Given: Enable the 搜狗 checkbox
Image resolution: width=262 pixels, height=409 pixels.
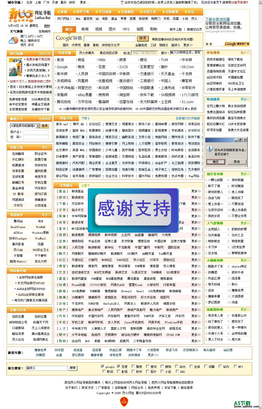Looking at the screenshot, I should (162, 366).
